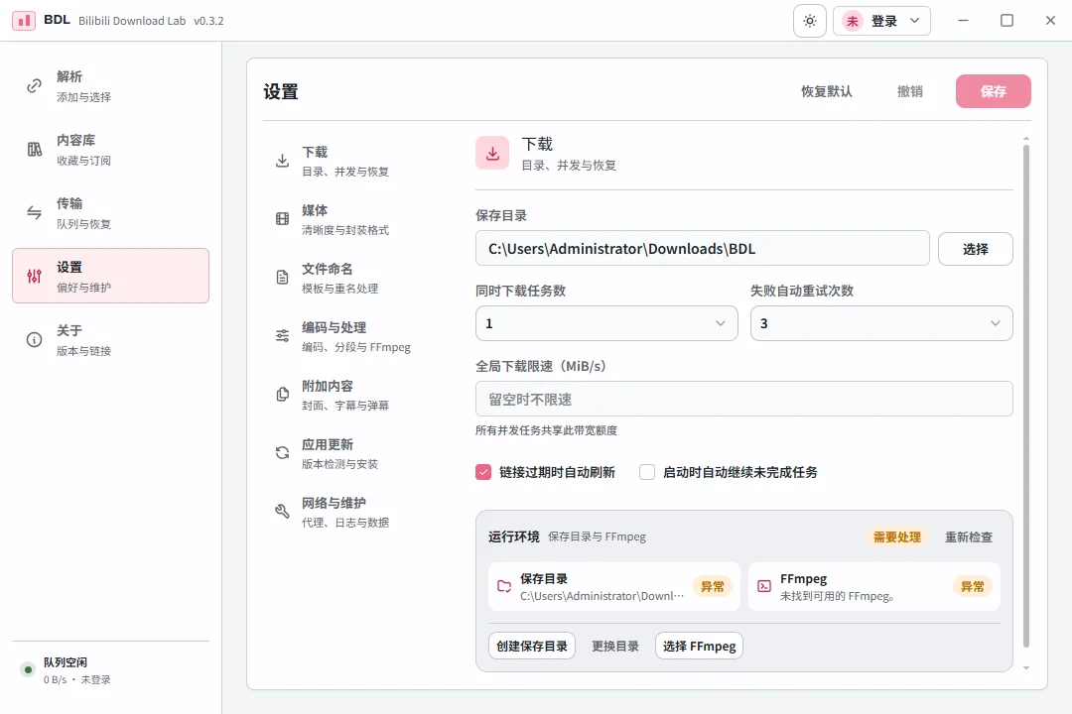Click the scrollbar down arrow
Screen dimensions: 1072x714
point(1025,667)
